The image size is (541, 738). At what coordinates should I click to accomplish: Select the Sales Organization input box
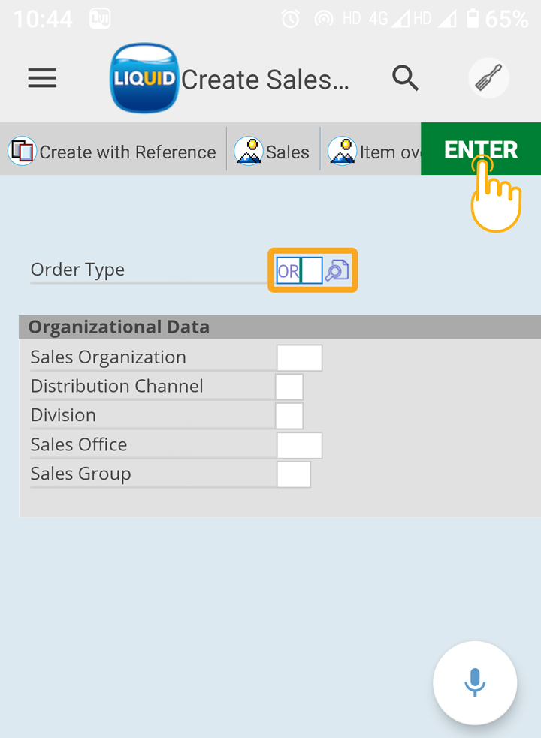coord(299,358)
